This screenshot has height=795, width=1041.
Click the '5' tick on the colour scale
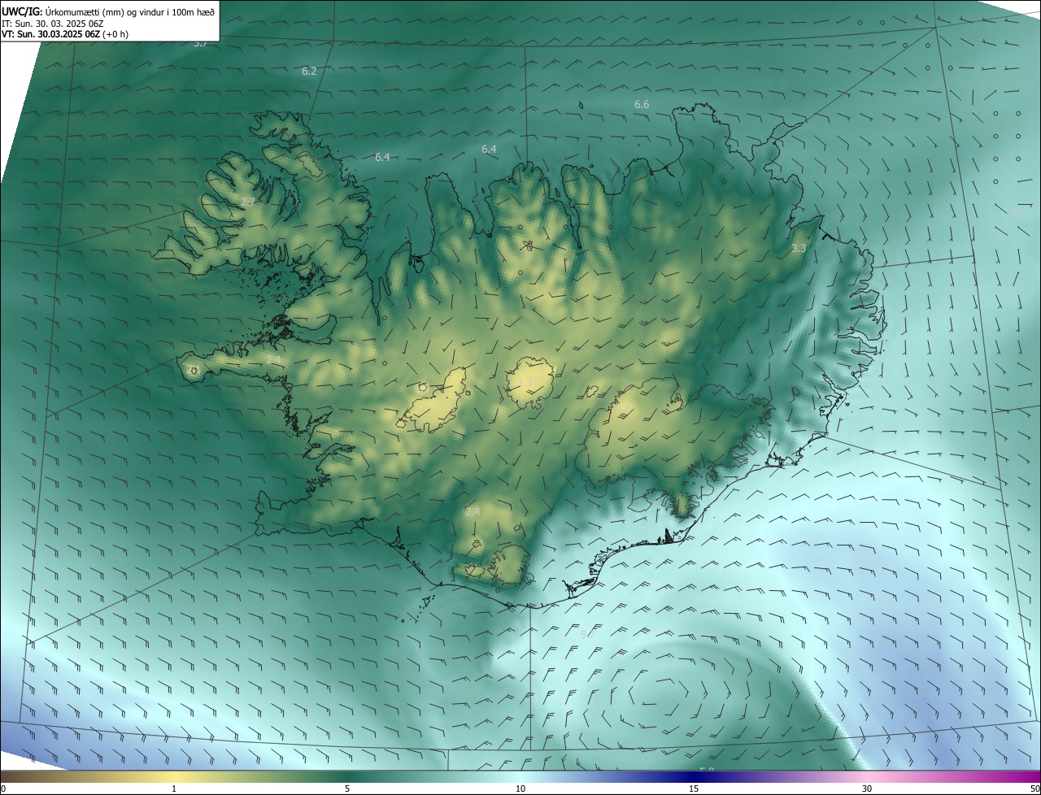tap(347, 789)
